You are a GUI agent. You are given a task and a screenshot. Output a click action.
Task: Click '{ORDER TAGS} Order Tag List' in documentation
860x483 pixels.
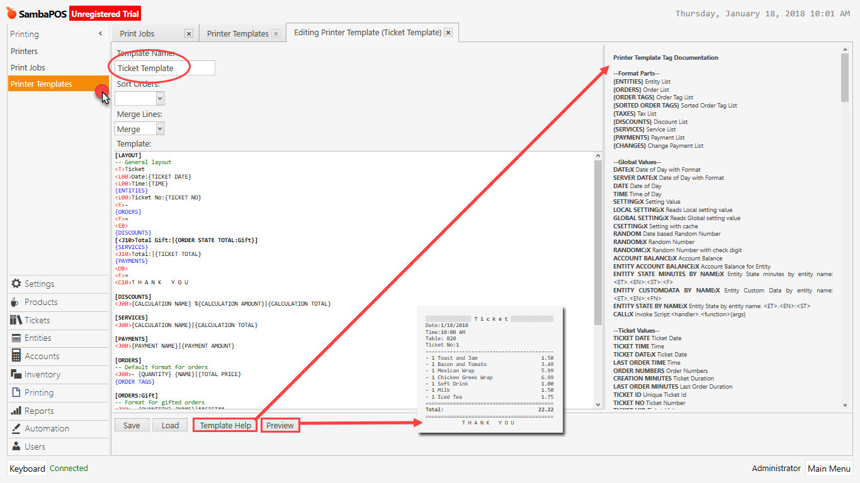pos(653,97)
